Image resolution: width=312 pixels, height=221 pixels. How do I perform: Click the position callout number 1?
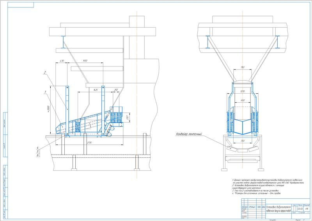(45, 92)
